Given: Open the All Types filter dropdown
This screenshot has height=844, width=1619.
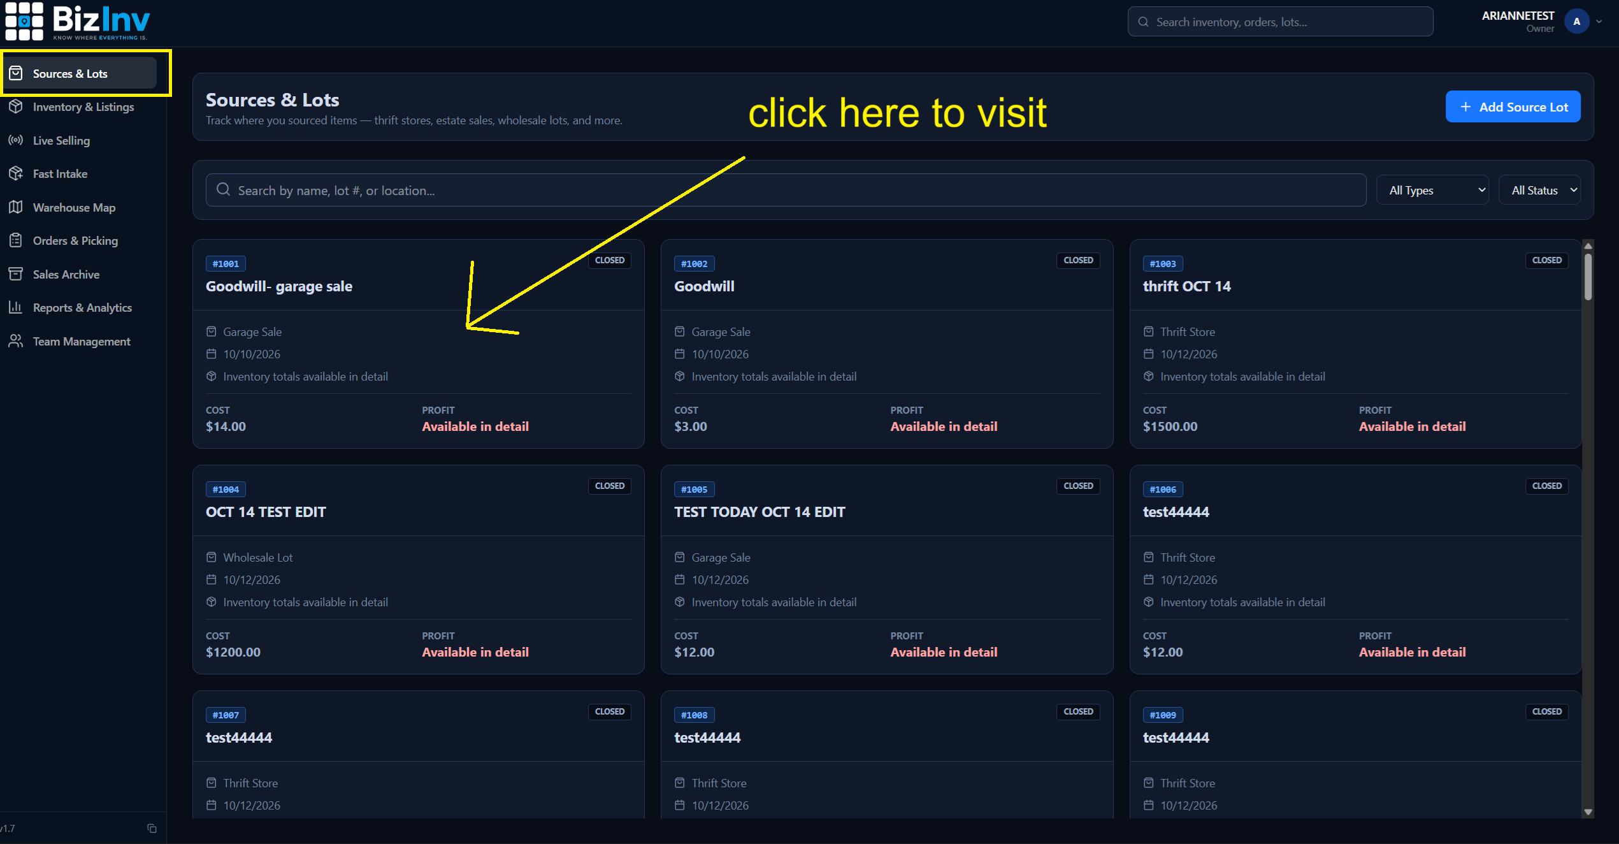Looking at the screenshot, I should pyautogui.click(x=1432, y=190).
